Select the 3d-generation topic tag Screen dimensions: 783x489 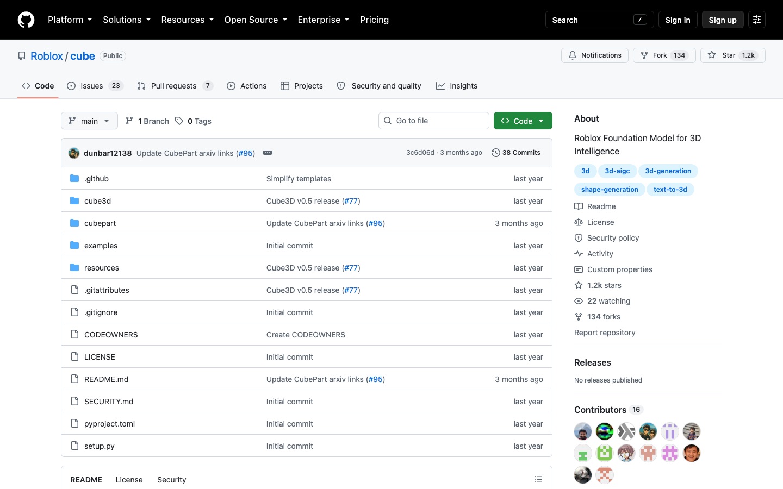point(668,171)
